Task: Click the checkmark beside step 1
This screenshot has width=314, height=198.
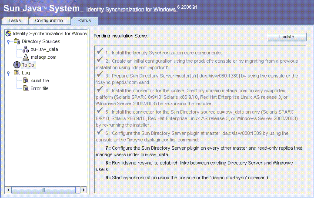Action: tap(100, 51)
